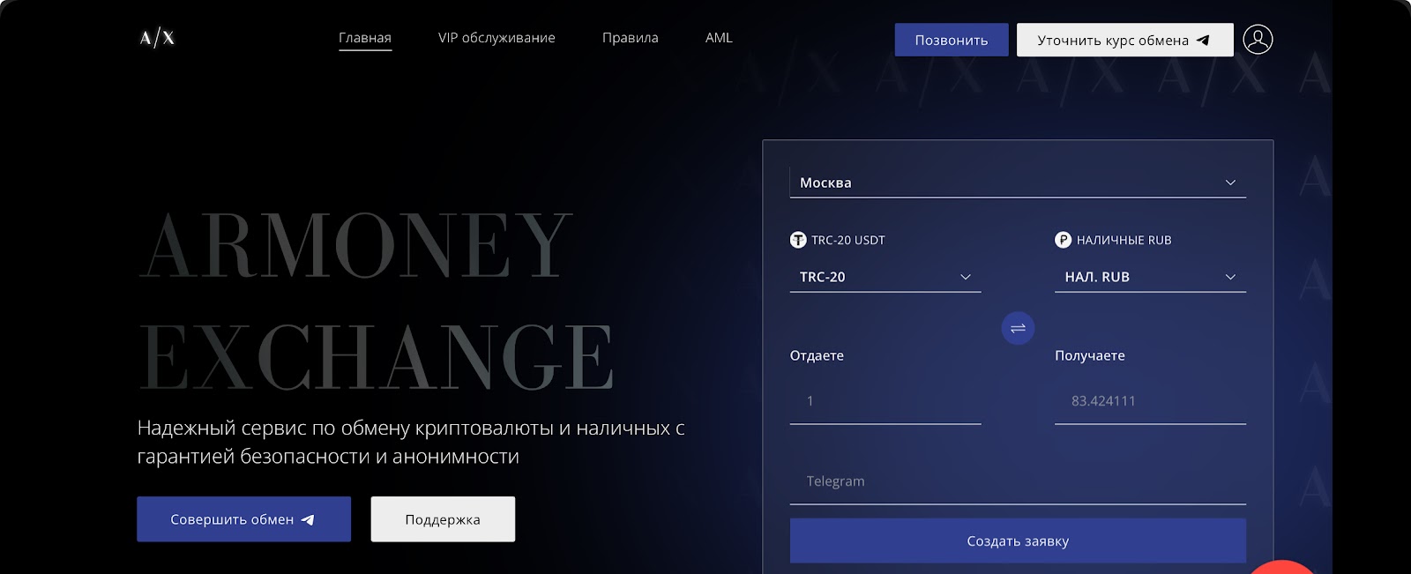Click the НАЛИЧНЫЕ RUB label text
This screenshot has height=574, width=1411.
[1124, 240]
